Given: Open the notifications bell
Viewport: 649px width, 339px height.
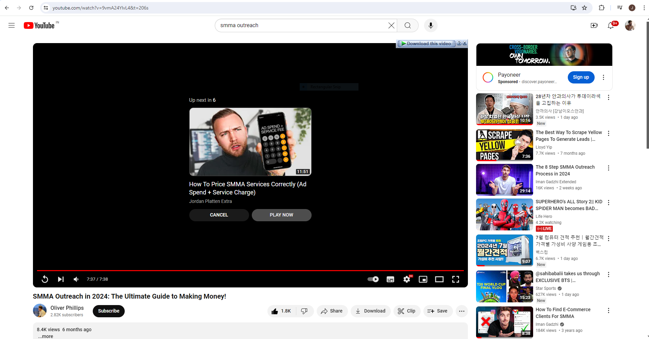Looking at the screenshot, I should (611, 25).
